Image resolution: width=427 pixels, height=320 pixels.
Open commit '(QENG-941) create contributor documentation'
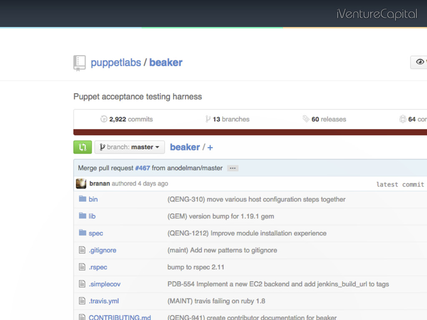[x=252, y=317]
